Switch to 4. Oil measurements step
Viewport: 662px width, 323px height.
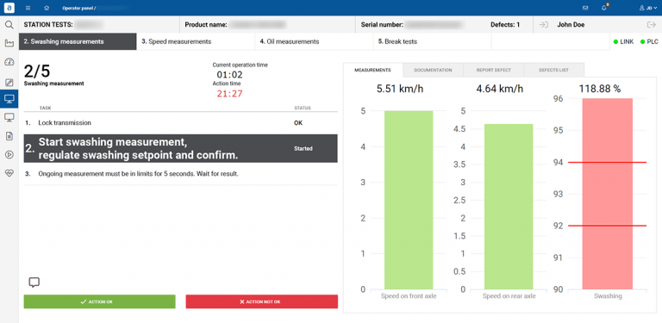click(314, 41)
